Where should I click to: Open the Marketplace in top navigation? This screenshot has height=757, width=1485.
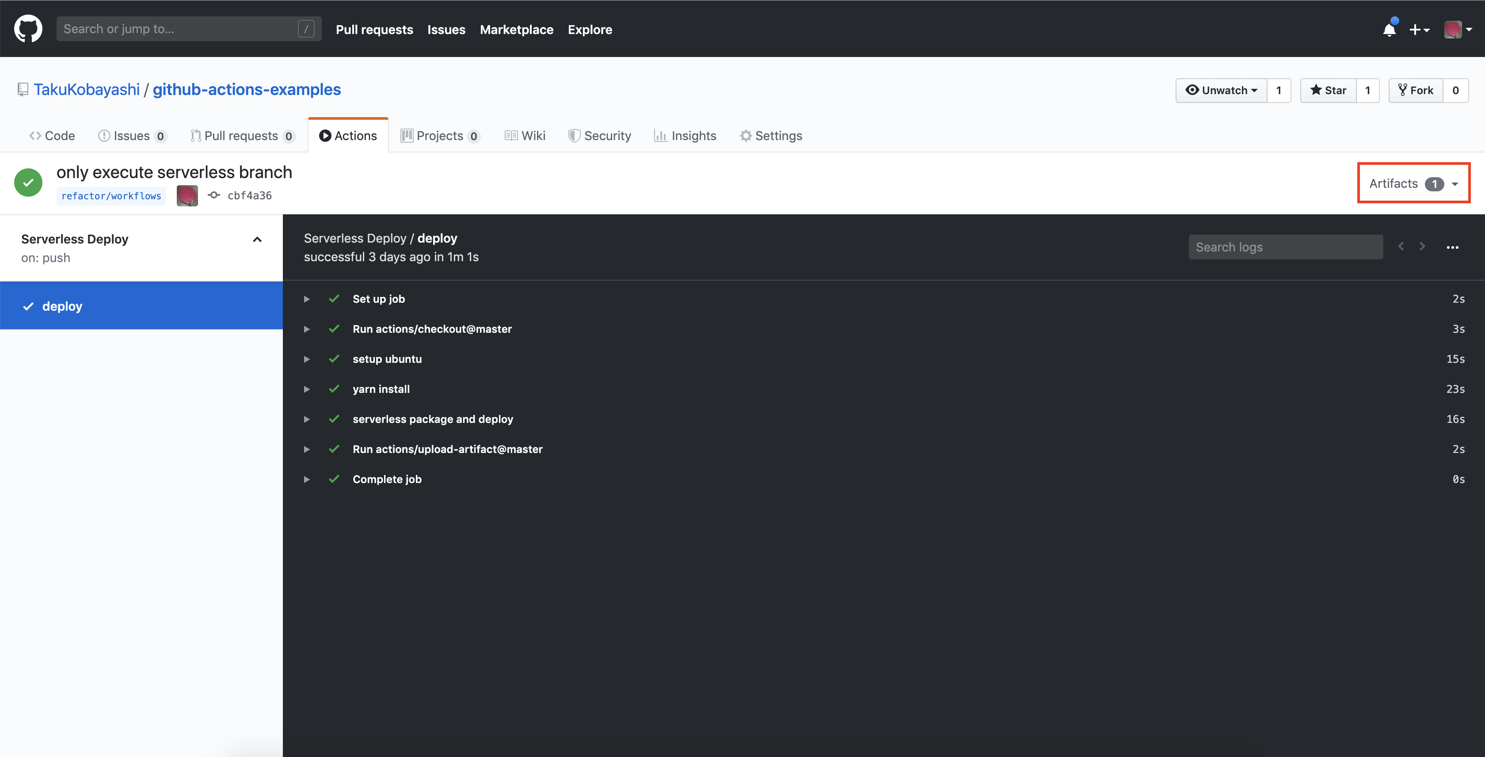coord(517,30)
